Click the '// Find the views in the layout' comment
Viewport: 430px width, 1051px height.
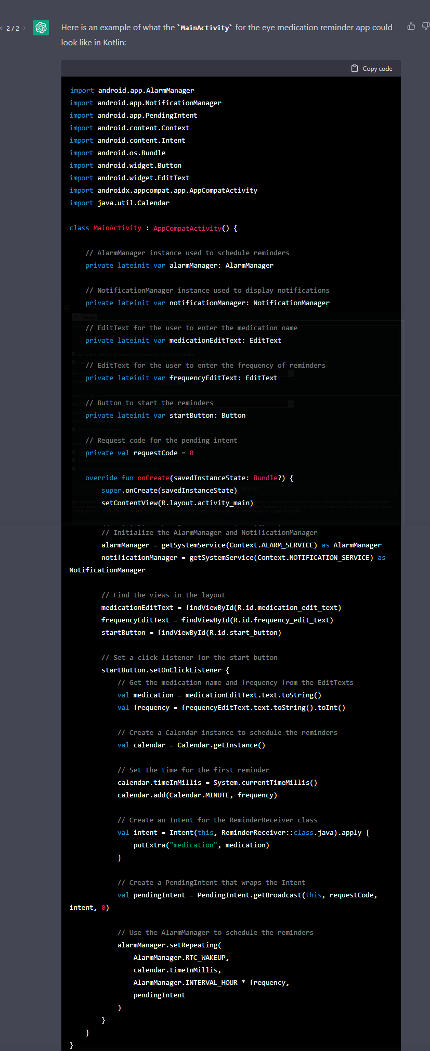pyautogui.click(x=163, y=595)
